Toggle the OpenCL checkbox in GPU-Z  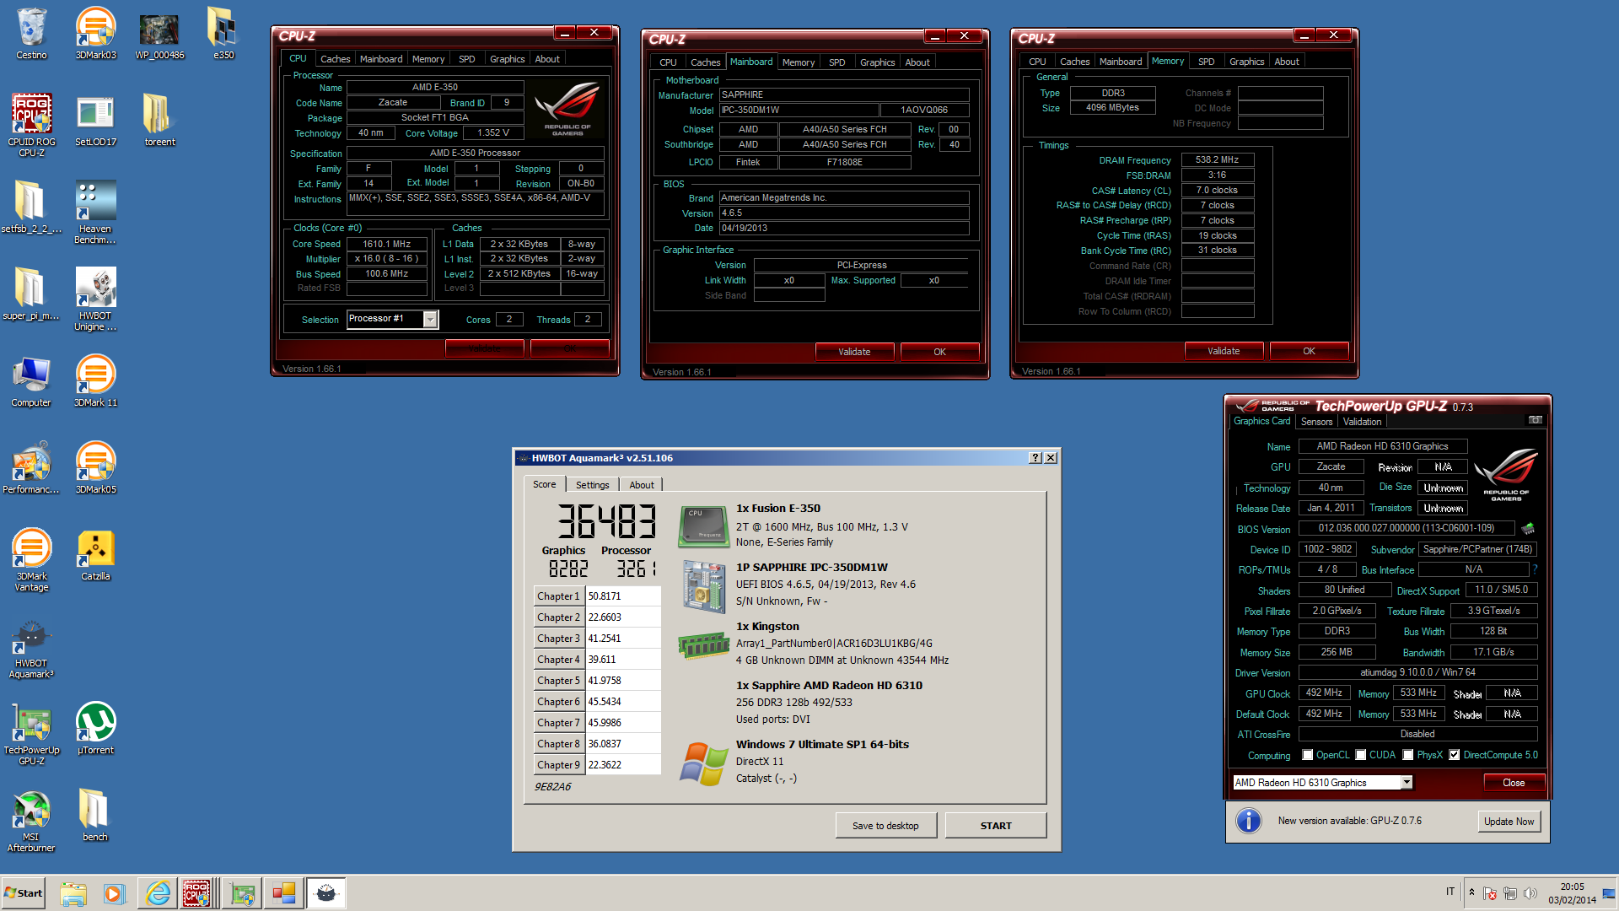point(1307,755)
